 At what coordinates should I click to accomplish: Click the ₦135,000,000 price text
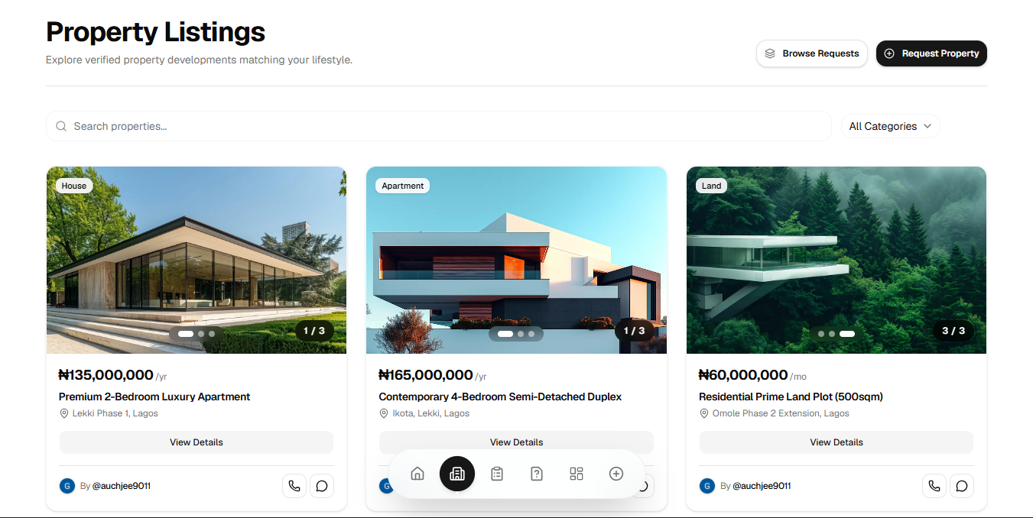(106, 375)
